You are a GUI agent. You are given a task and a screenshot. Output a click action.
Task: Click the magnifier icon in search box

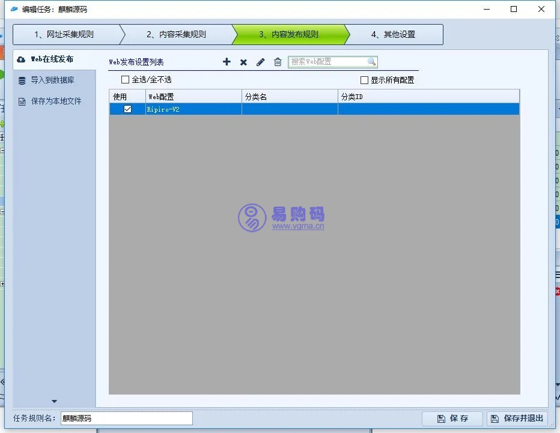371,61
